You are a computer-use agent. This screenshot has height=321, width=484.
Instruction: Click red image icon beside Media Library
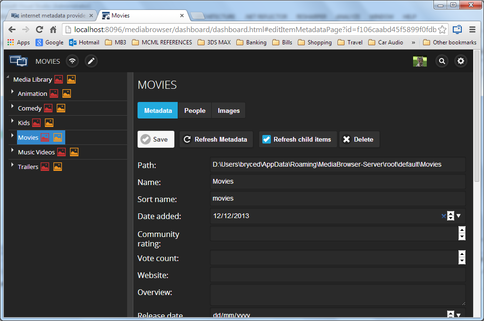click(59, 79)
